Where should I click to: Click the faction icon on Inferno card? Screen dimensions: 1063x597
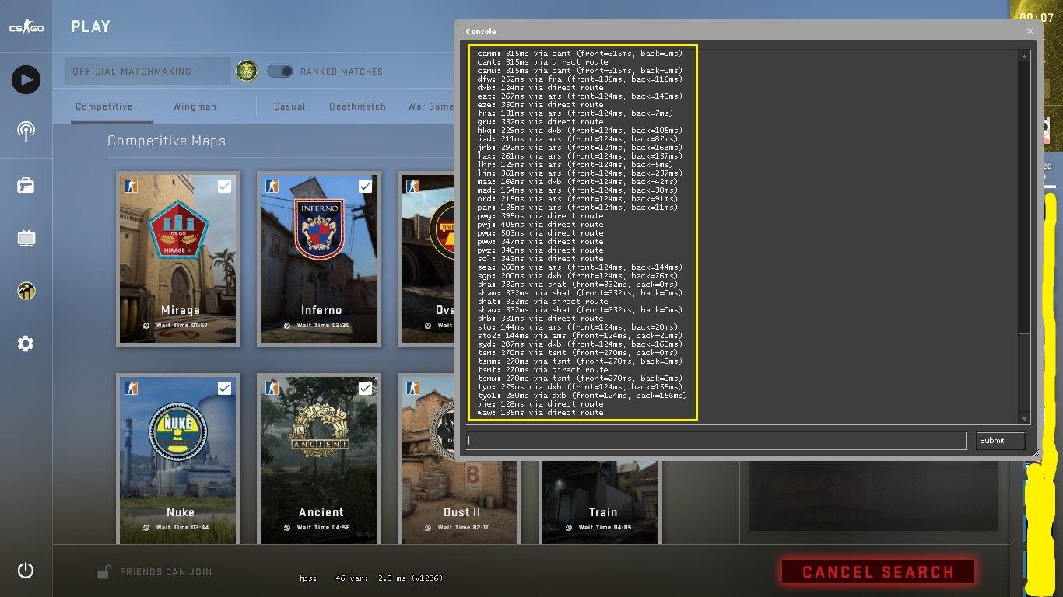272,186
